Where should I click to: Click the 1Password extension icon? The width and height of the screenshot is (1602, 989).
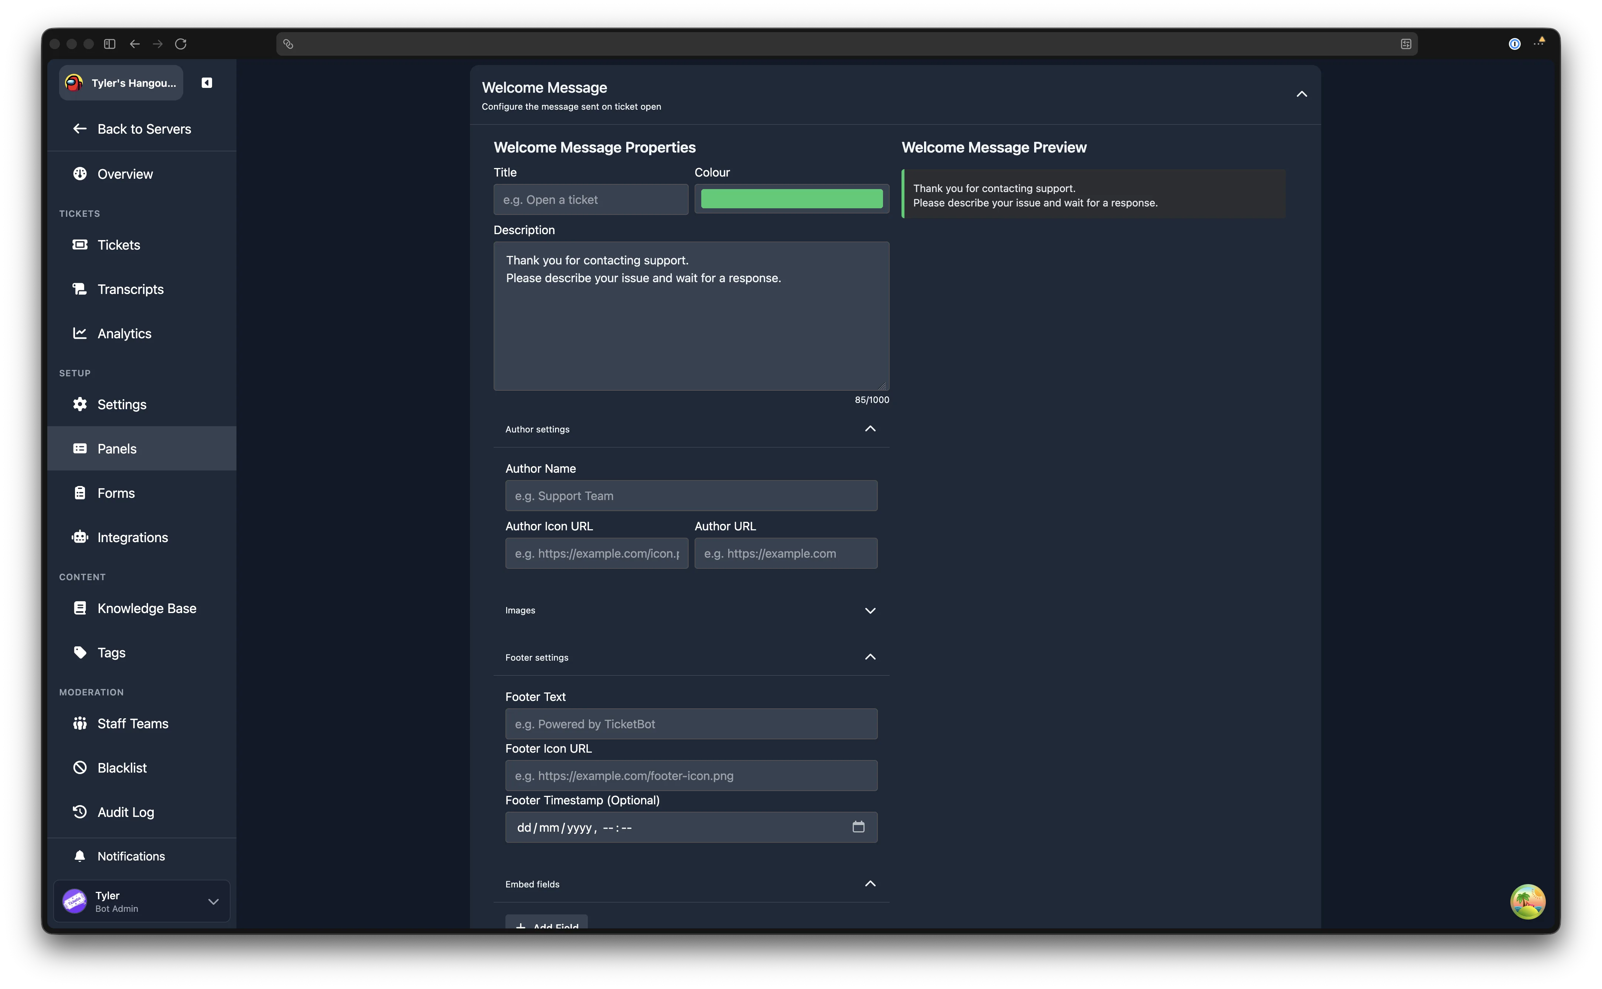click(x=1514, y=44)
